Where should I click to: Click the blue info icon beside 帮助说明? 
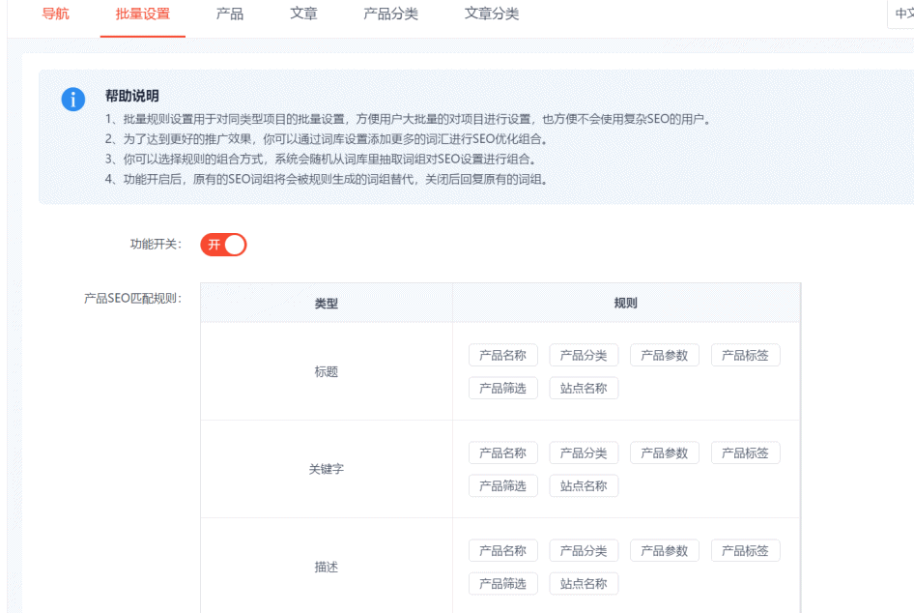pyautogui.click(x=73, y=100)
